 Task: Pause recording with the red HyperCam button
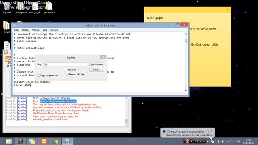(187, 141)
